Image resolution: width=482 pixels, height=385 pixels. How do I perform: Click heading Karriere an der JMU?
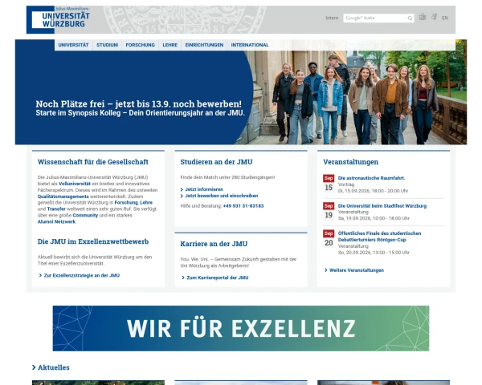coord(214,244)
